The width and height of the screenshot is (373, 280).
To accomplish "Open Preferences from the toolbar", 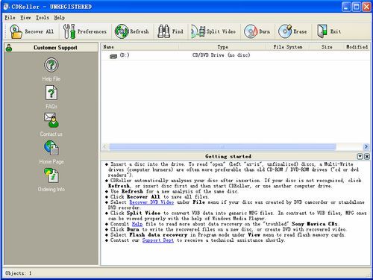I will pyautogui.click(x=69, y=31).
